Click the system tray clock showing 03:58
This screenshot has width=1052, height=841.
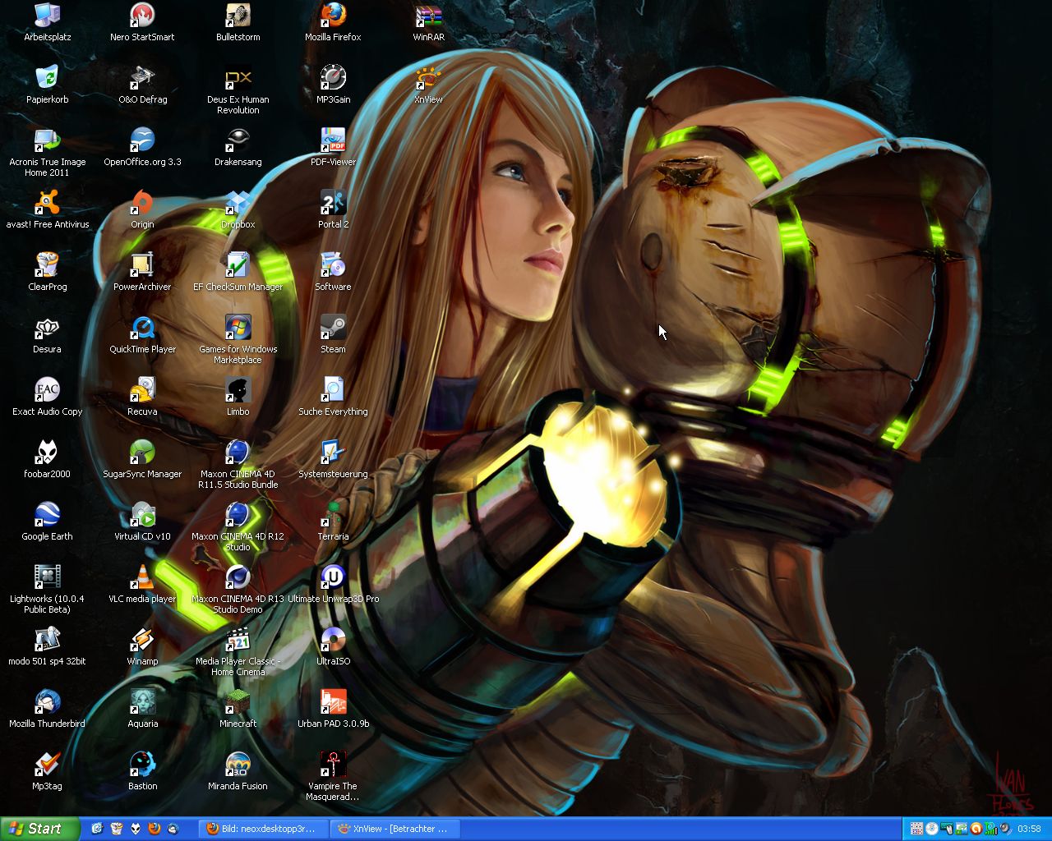(1029, 829)
